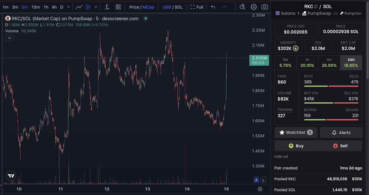369x195 pixels.
Task: Show 5M stats tab
Action: pos(285,63)
